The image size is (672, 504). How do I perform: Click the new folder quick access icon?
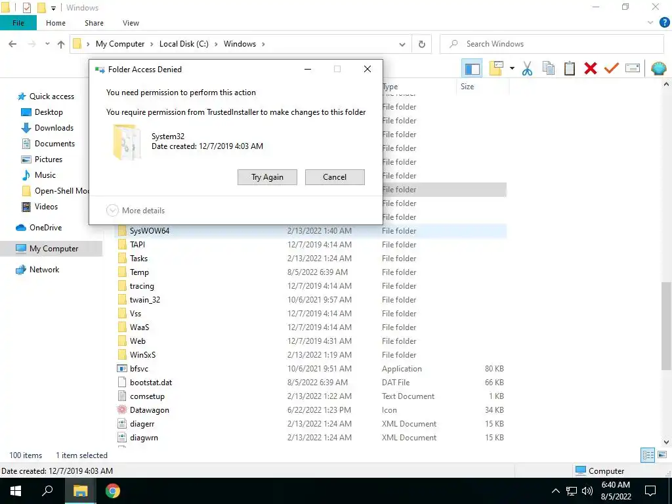click(41, 8)
